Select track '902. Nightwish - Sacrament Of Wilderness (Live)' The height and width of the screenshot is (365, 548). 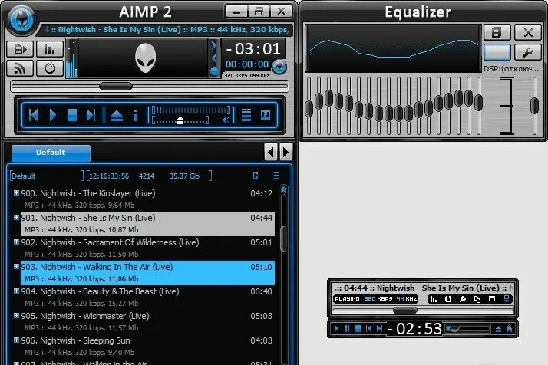coord(147,248)
